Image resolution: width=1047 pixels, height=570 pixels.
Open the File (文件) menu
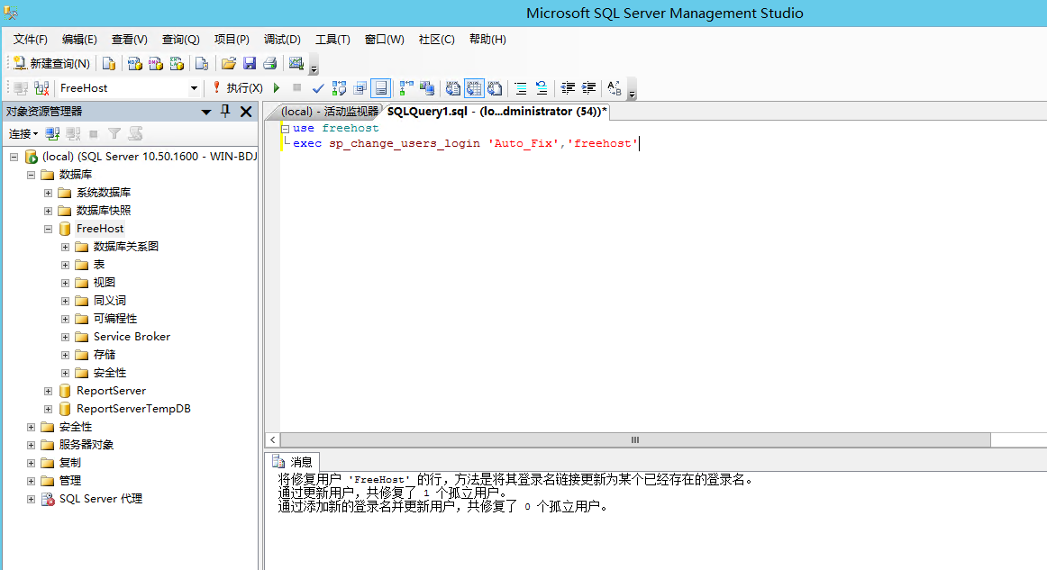point(30,40)
